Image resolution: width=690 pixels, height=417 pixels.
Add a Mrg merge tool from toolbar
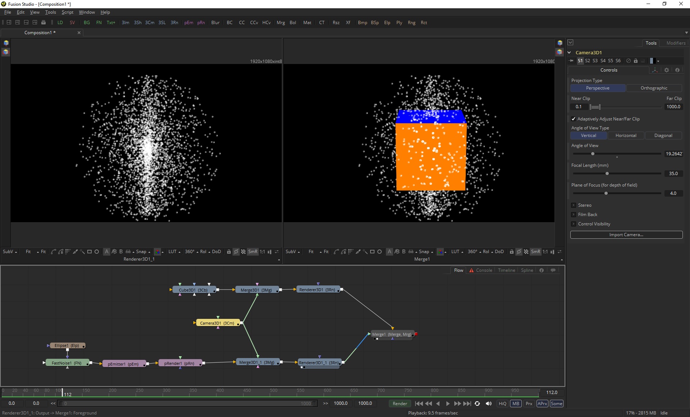[x=281, y=22]
